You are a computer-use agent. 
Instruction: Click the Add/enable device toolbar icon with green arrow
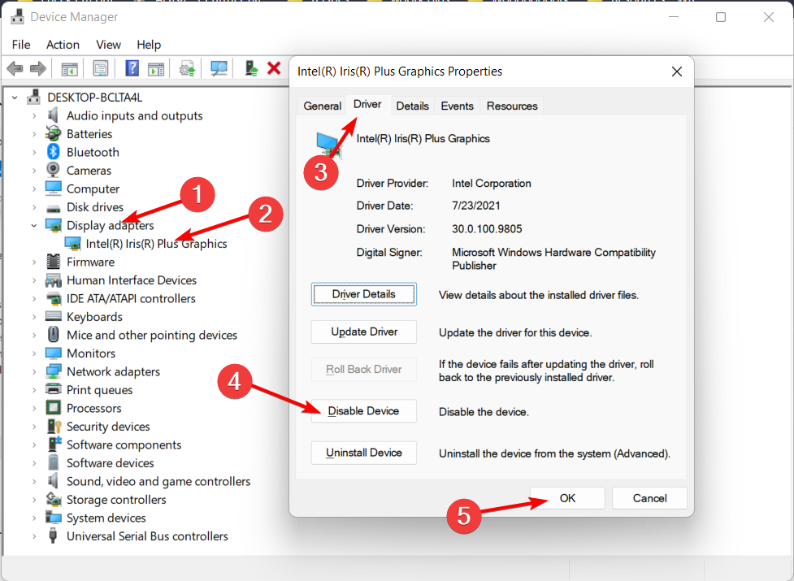tap(251, 67)
